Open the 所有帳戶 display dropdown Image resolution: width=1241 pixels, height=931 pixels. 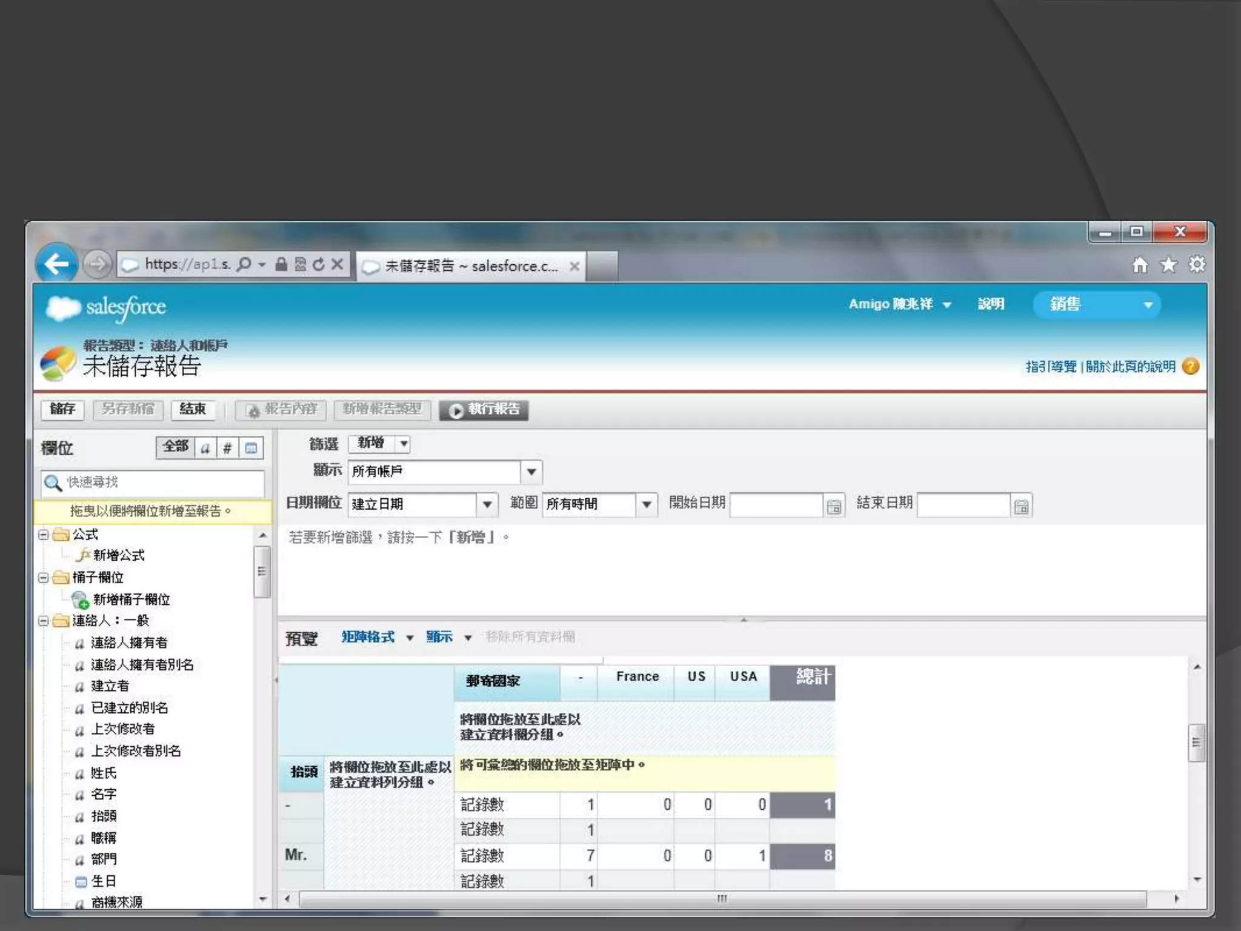[531, 472]
